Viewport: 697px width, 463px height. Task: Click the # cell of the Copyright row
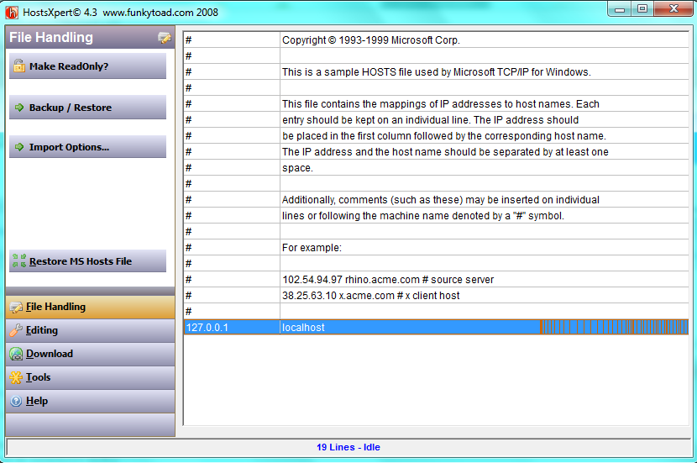[232, 40]
